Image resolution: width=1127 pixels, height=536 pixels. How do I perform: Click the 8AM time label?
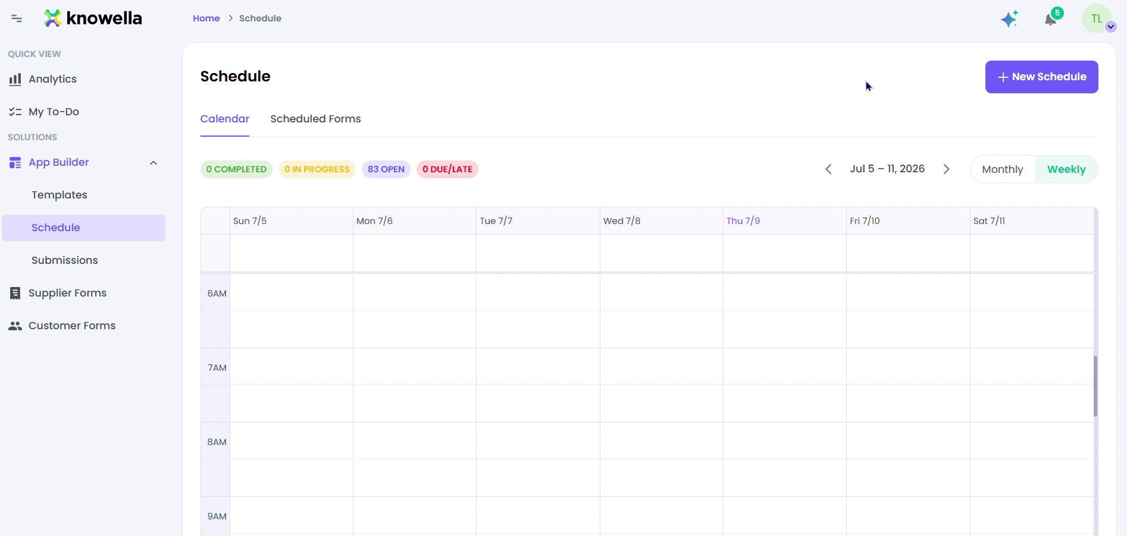(217, 442)
